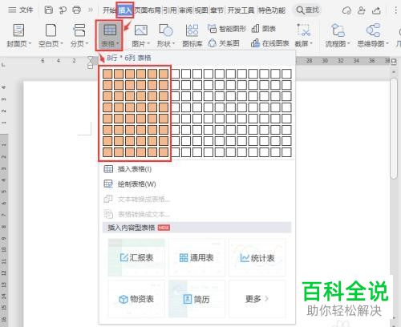Viewport: 401px width, 327px height.
Task: Expand the quick toolbar overflow chevrons
Action: (x=91, y=10)
